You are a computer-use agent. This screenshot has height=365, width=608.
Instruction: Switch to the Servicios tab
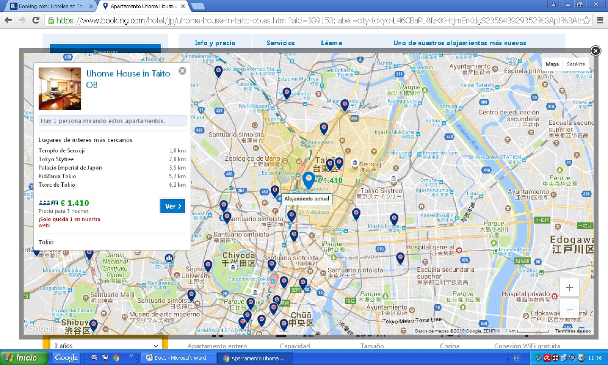(x=280, y=43)
